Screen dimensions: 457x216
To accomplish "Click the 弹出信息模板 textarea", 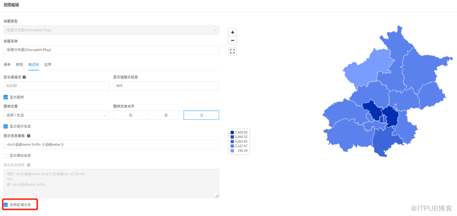I will pos(111,184).
